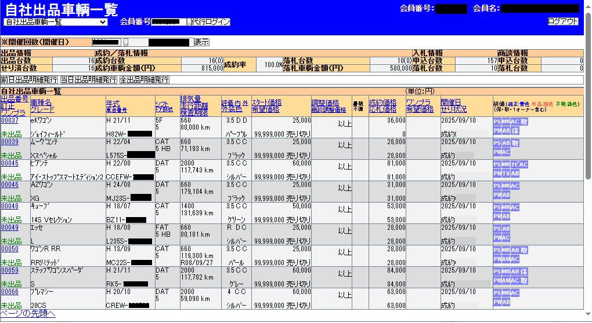
Task: Click 前日出品明細発行 button
Action: click(30, 80)
